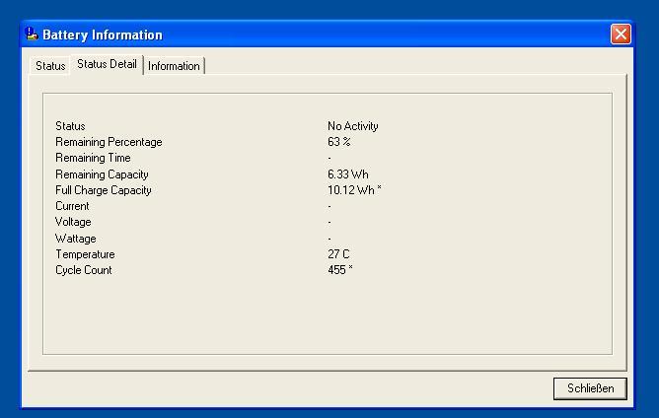Click the 'Remaining Time' label
Viewport: 659px width, 418px height.
93,158
